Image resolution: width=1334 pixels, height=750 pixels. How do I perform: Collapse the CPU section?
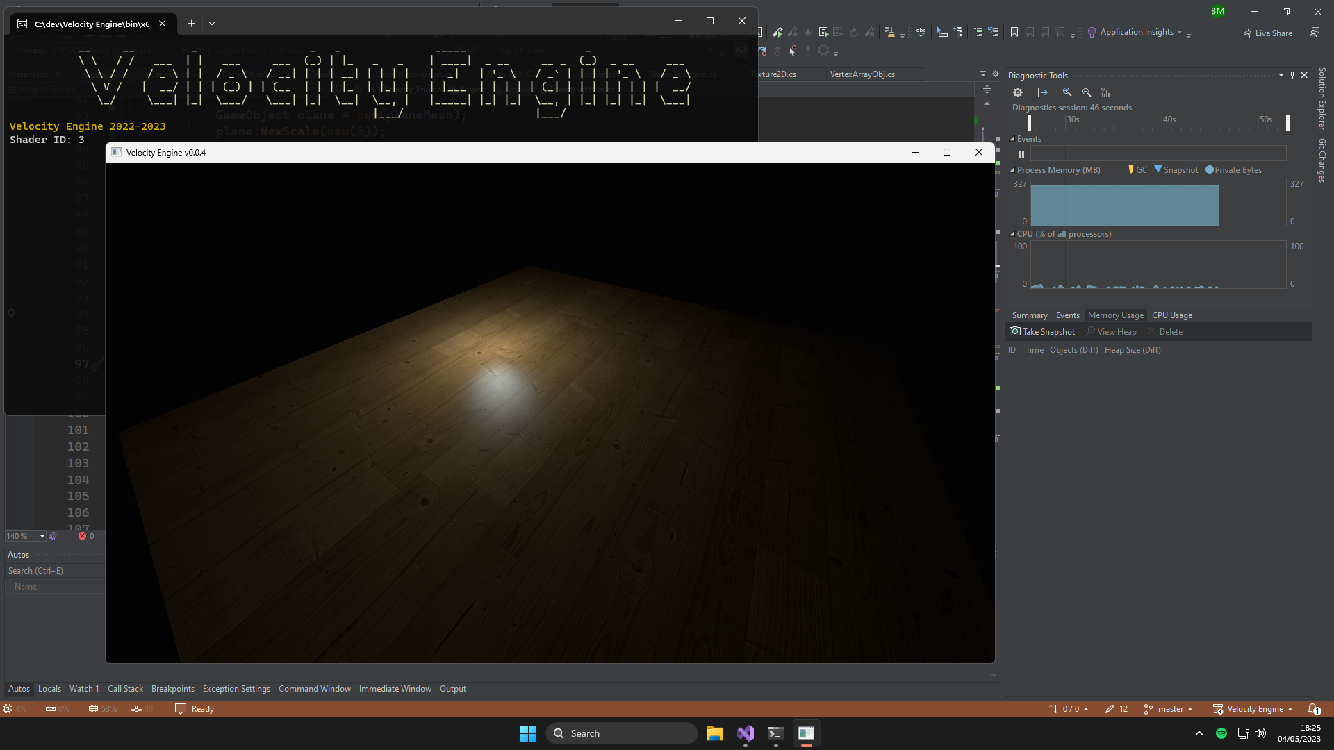(1012, 234)
